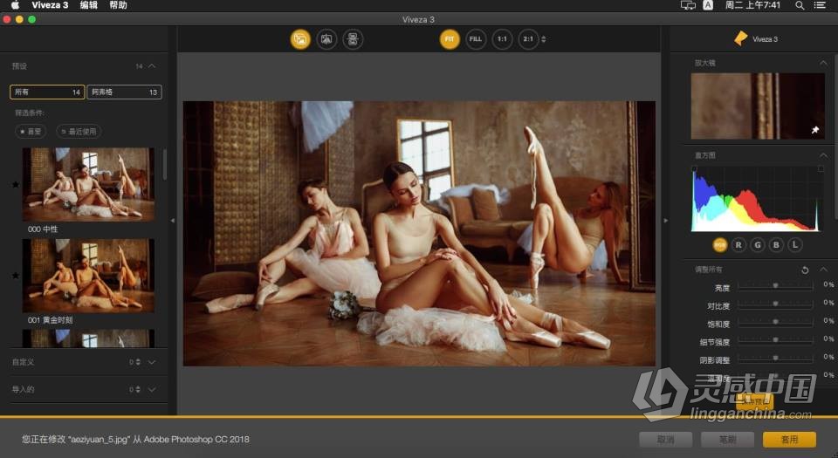Image resolution: width=838 pixels, height=458 pixels.
Task: Collapse the 预设 presets panel
Action: click(152, 66)
